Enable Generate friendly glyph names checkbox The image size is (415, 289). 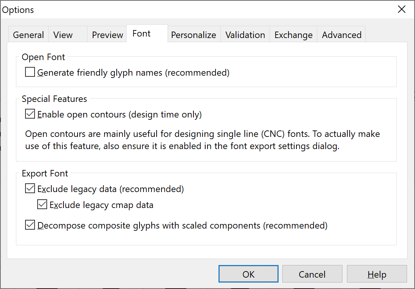[x=30, y=72]
